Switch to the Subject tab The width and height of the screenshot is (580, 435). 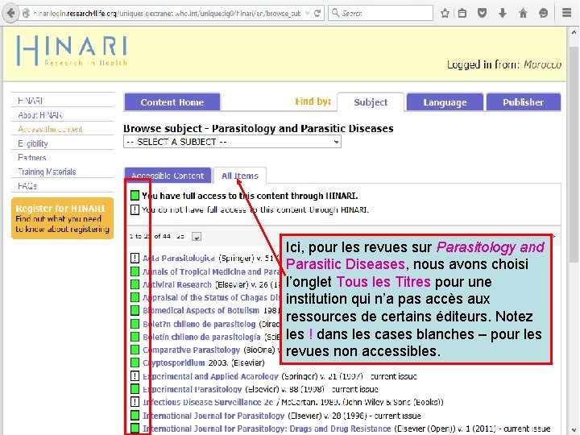coord(371,102)
